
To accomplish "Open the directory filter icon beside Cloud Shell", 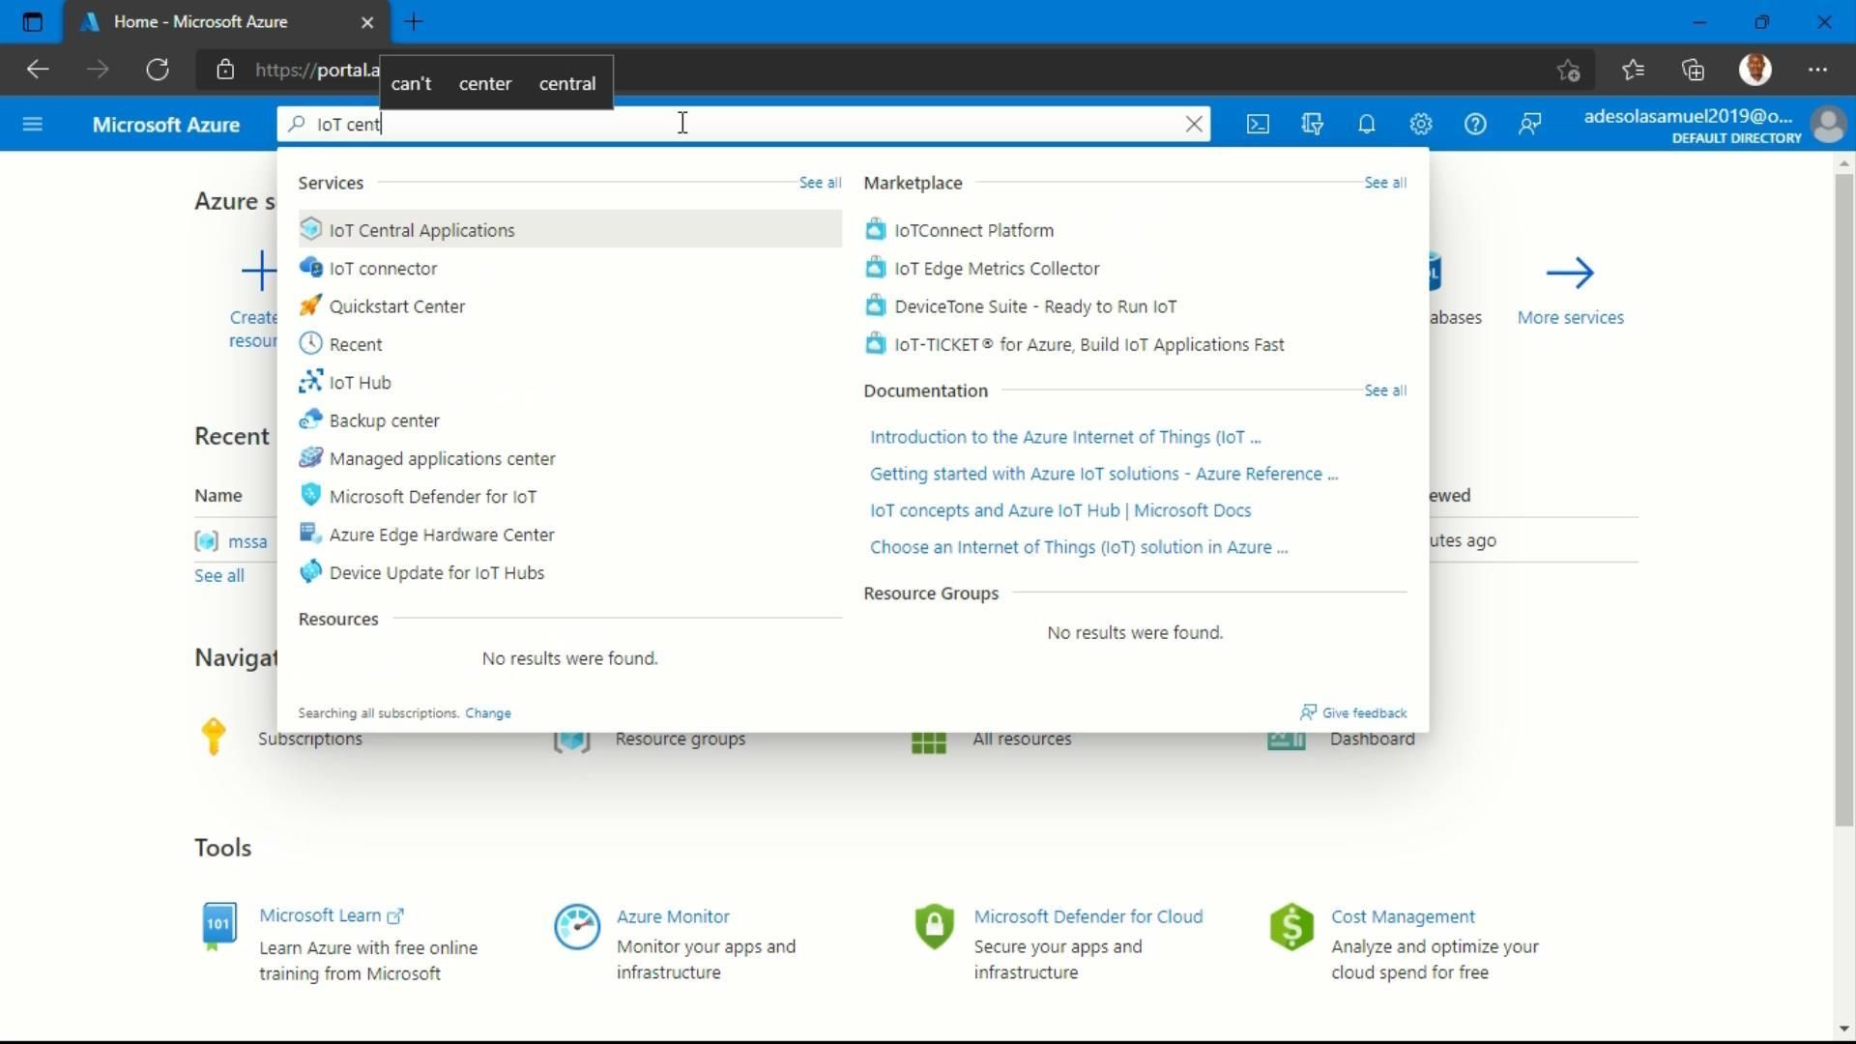I will coord(1312,124).
